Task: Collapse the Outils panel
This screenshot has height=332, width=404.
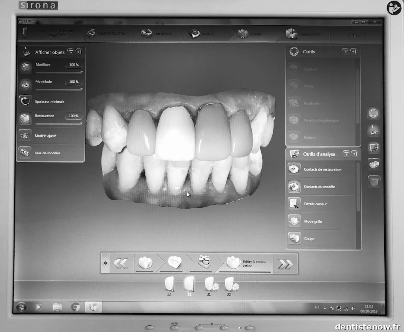Action: (345, 51)
